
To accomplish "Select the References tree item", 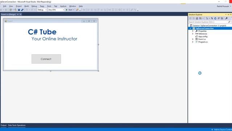I will pyautogui.click(x=203, y=34).
